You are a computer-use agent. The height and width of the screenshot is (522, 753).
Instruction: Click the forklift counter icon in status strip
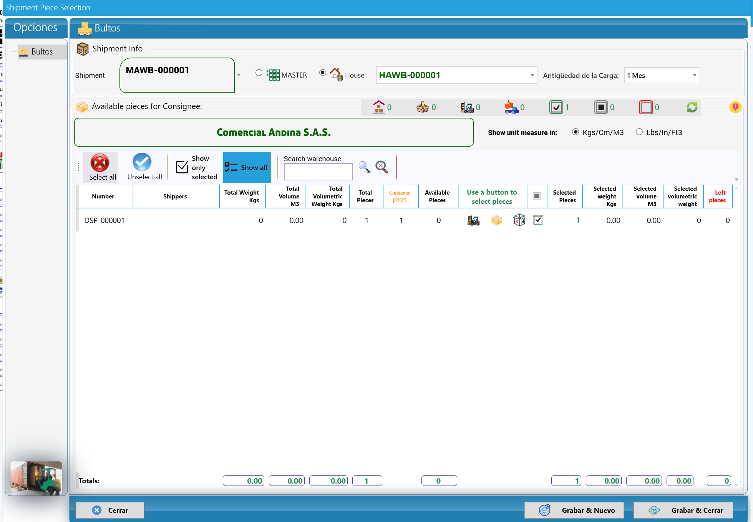pyautogui.click(x=467, y=107)
